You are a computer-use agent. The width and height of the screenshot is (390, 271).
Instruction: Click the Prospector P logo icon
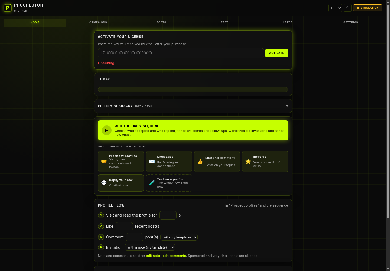pos(8,8)
